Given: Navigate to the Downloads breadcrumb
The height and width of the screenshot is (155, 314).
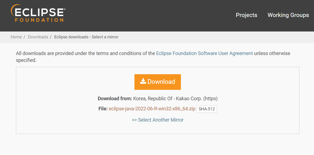Looking at the screenshot, I should [38, 37].
